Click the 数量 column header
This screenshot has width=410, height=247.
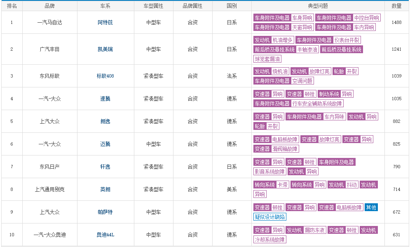tap(398, 5)
